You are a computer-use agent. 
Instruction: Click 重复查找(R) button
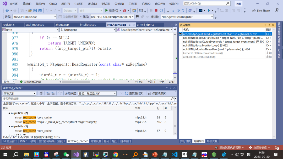click(x=134, y=93)
